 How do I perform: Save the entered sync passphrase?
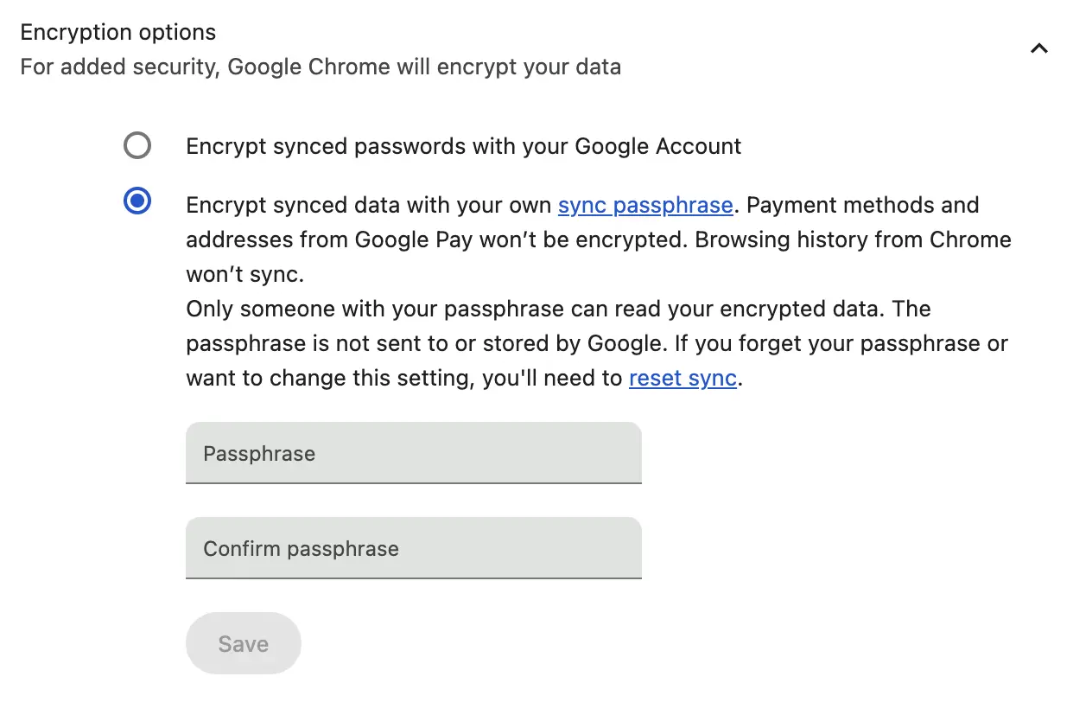[243, 642]
